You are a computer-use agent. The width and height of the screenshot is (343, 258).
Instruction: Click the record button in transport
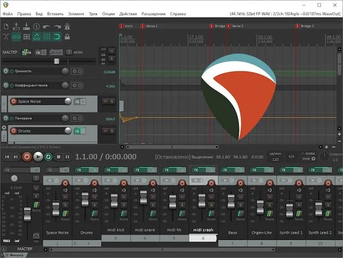point(27,157)
